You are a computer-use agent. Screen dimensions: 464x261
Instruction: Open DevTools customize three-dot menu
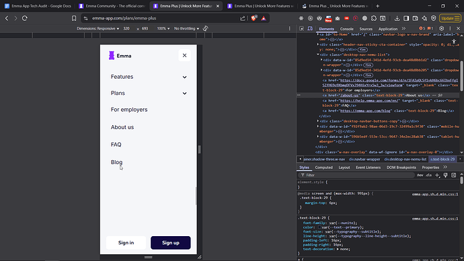[x=450, y=28]
